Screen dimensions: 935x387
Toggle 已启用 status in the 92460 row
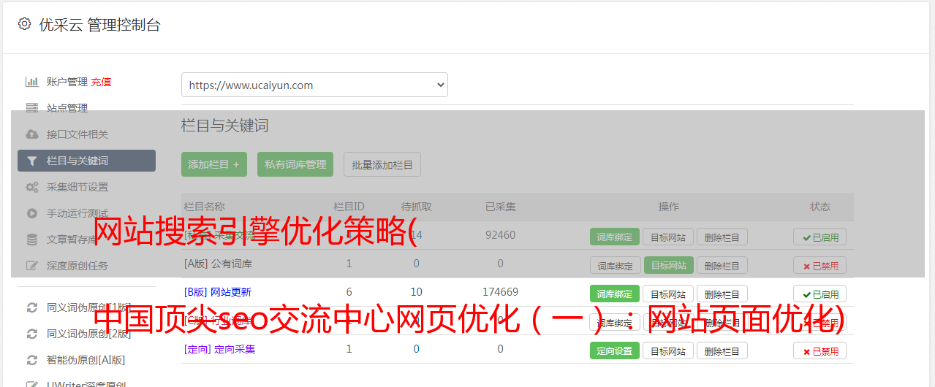click(x=819, y=237)
